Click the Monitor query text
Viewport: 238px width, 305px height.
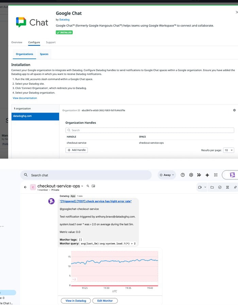[x=108, y=243]
